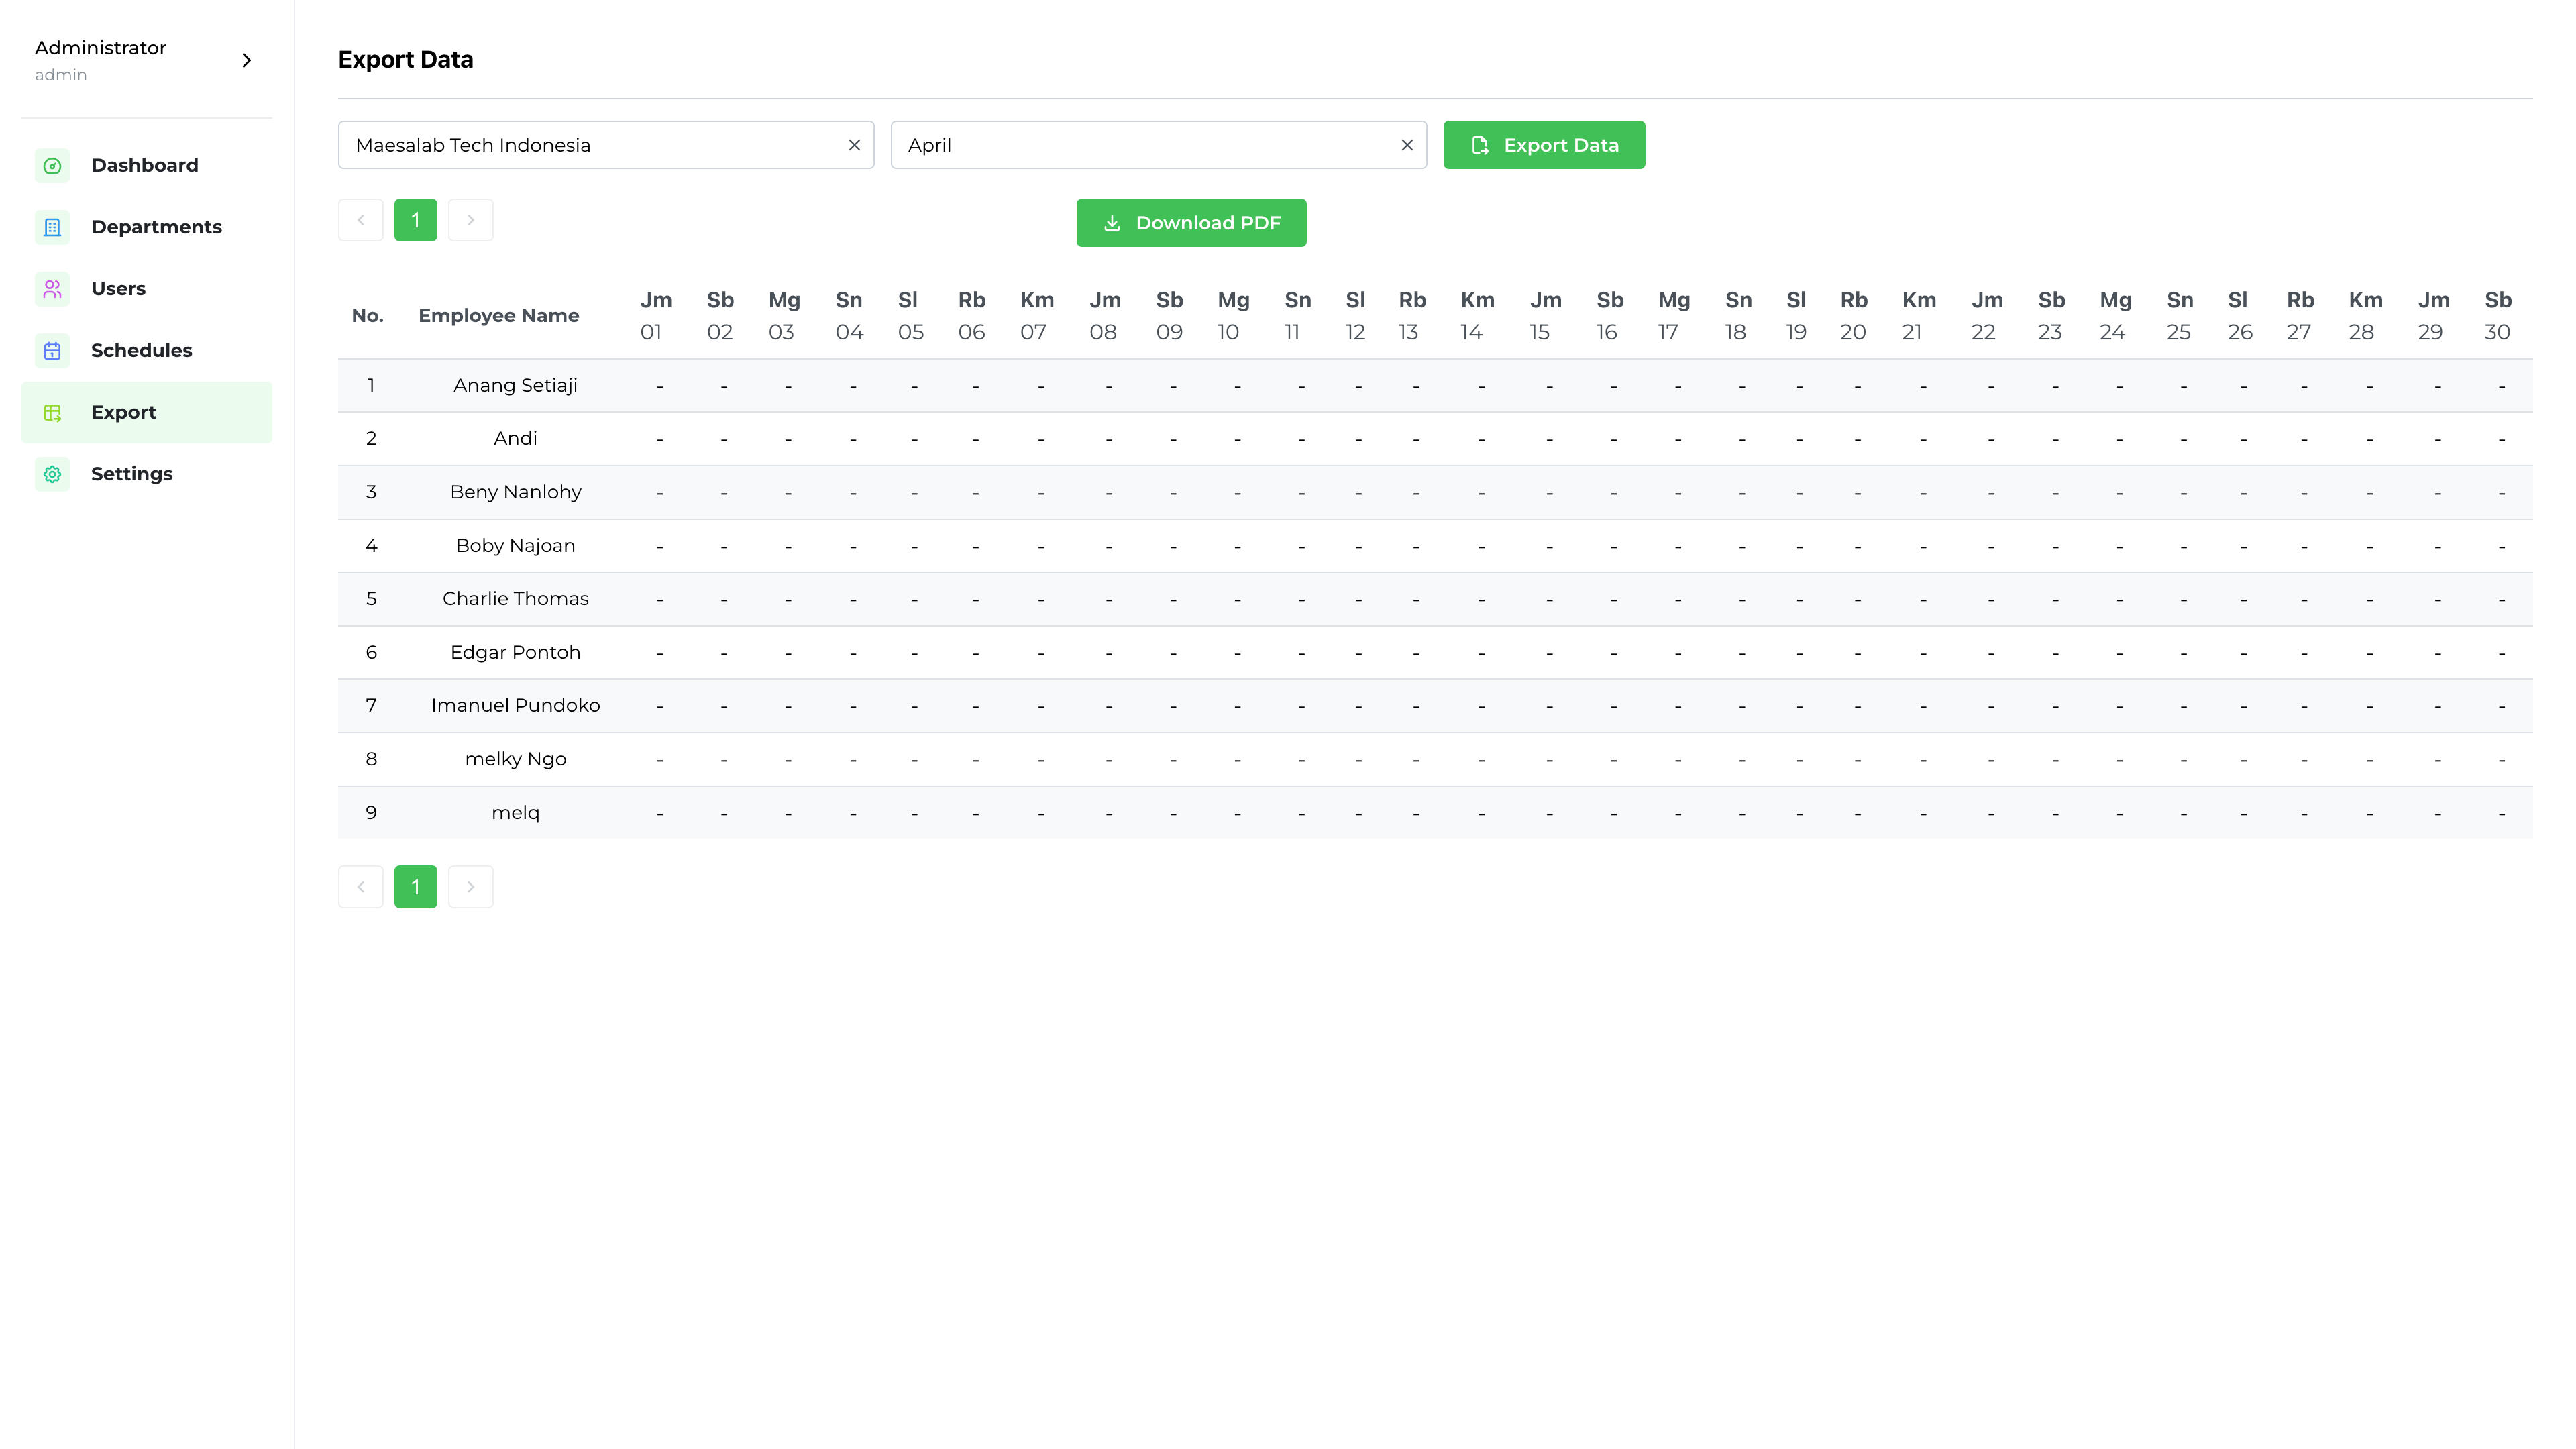The height and width of the screenshot is (1449, 2576).
Task: Click previous page arrow below table
Action: click(x=360, y=887)
